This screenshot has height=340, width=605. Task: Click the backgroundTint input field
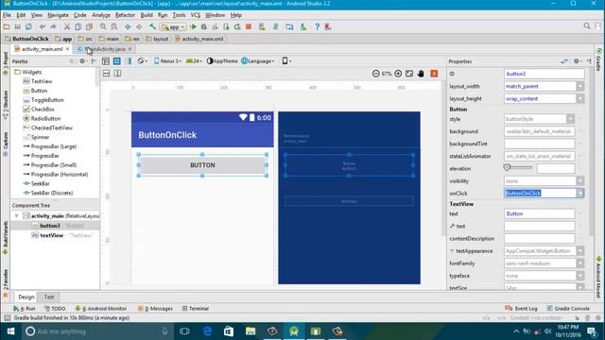point(539,144)
